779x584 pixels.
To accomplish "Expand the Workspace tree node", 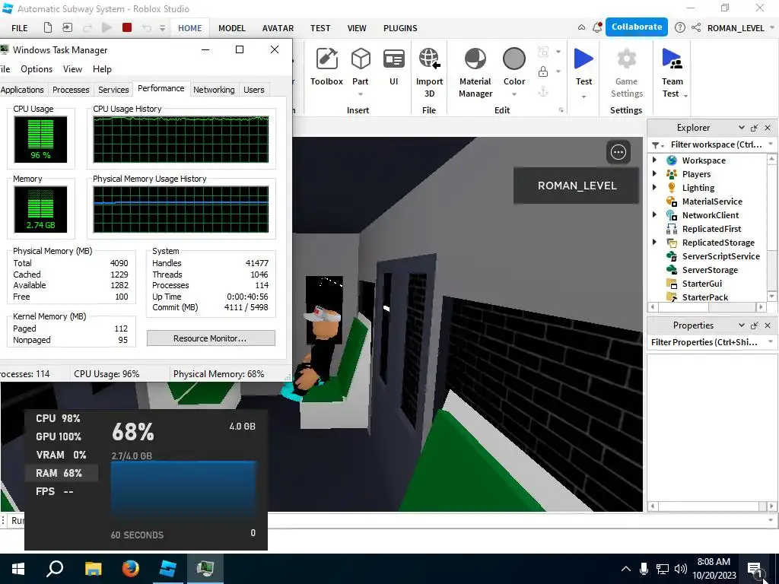I will pyautogui.click(x=654, y=160).
